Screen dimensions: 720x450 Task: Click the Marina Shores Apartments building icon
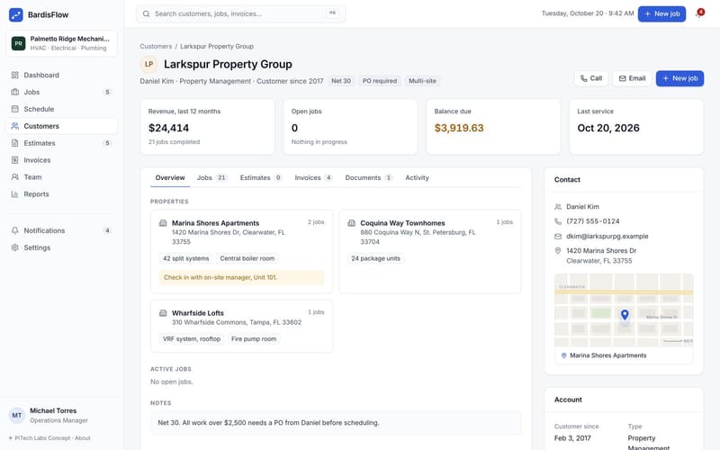(163, 223)
